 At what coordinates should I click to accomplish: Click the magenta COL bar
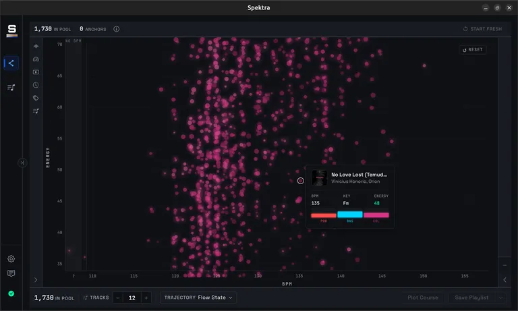(376, 215)
